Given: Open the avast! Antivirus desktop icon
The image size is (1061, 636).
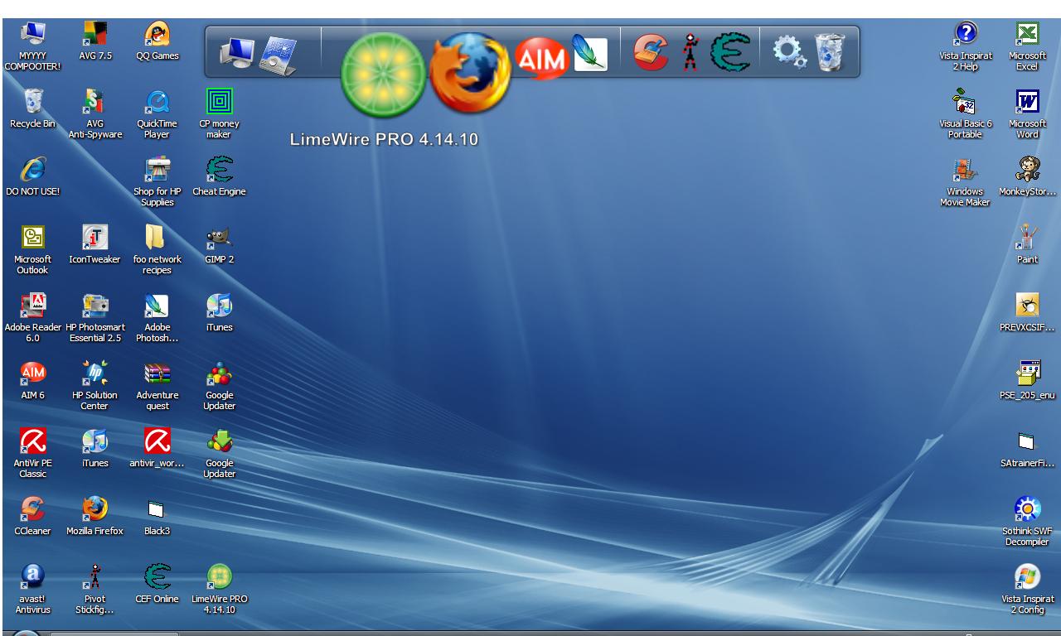Looking at the screenshot, I should click(x=32, y=590).
